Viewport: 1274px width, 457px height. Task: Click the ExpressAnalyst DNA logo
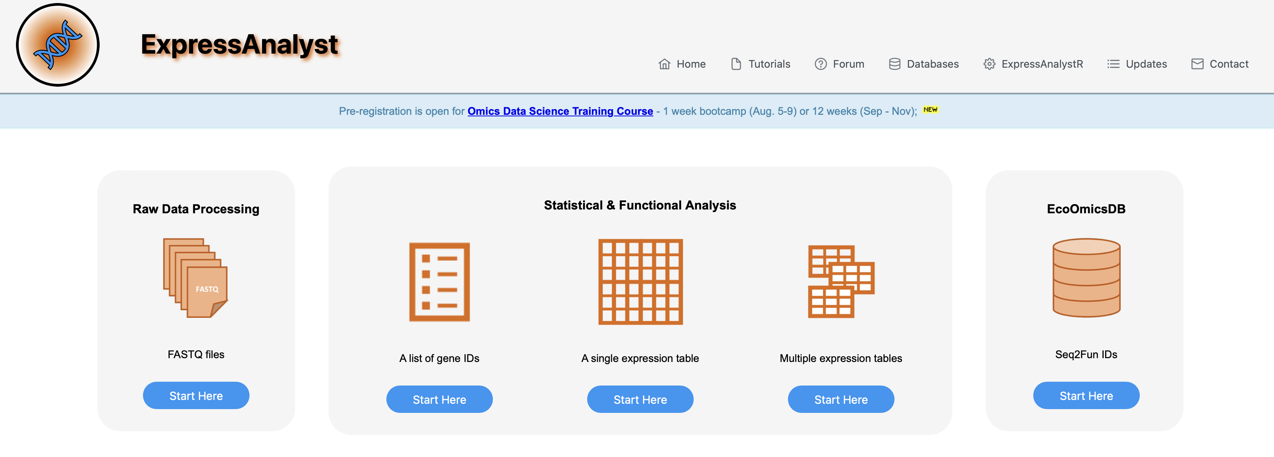(x=58, y=45)
